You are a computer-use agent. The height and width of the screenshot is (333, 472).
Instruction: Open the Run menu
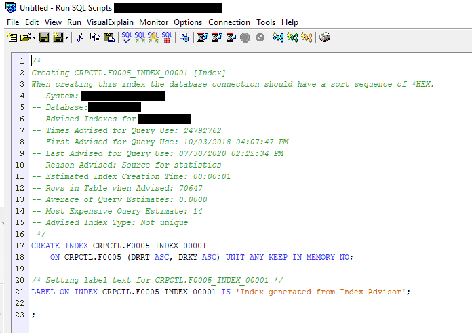click(74, 22)
